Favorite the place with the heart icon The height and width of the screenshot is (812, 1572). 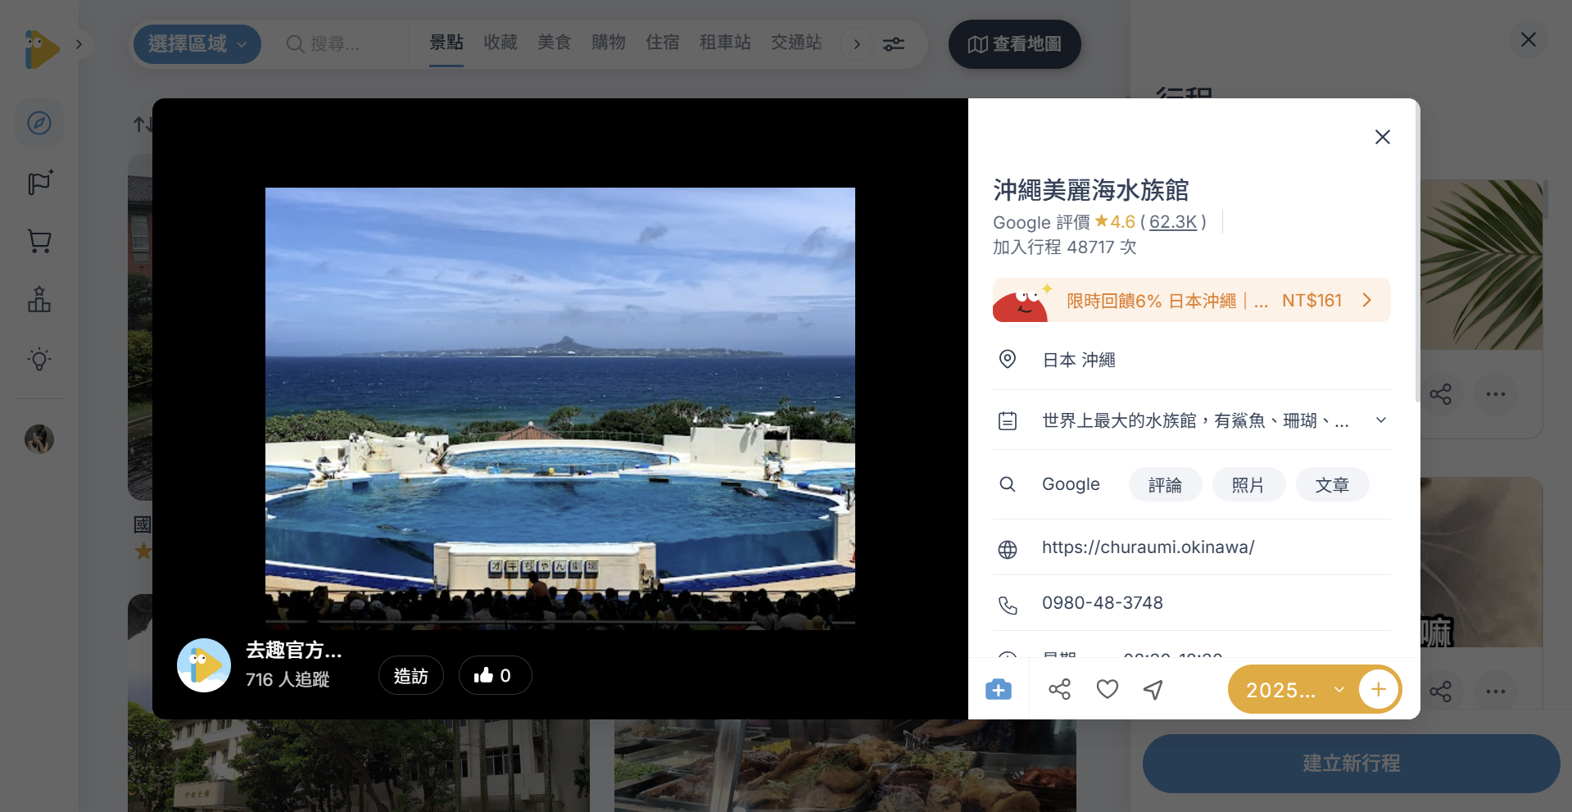(x=1108, y=690)
